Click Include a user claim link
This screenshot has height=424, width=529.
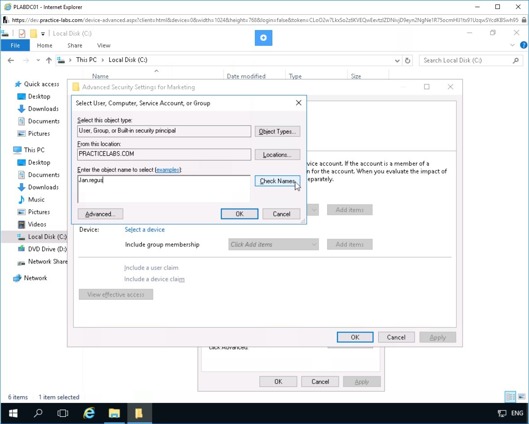(x=151, y=267)
